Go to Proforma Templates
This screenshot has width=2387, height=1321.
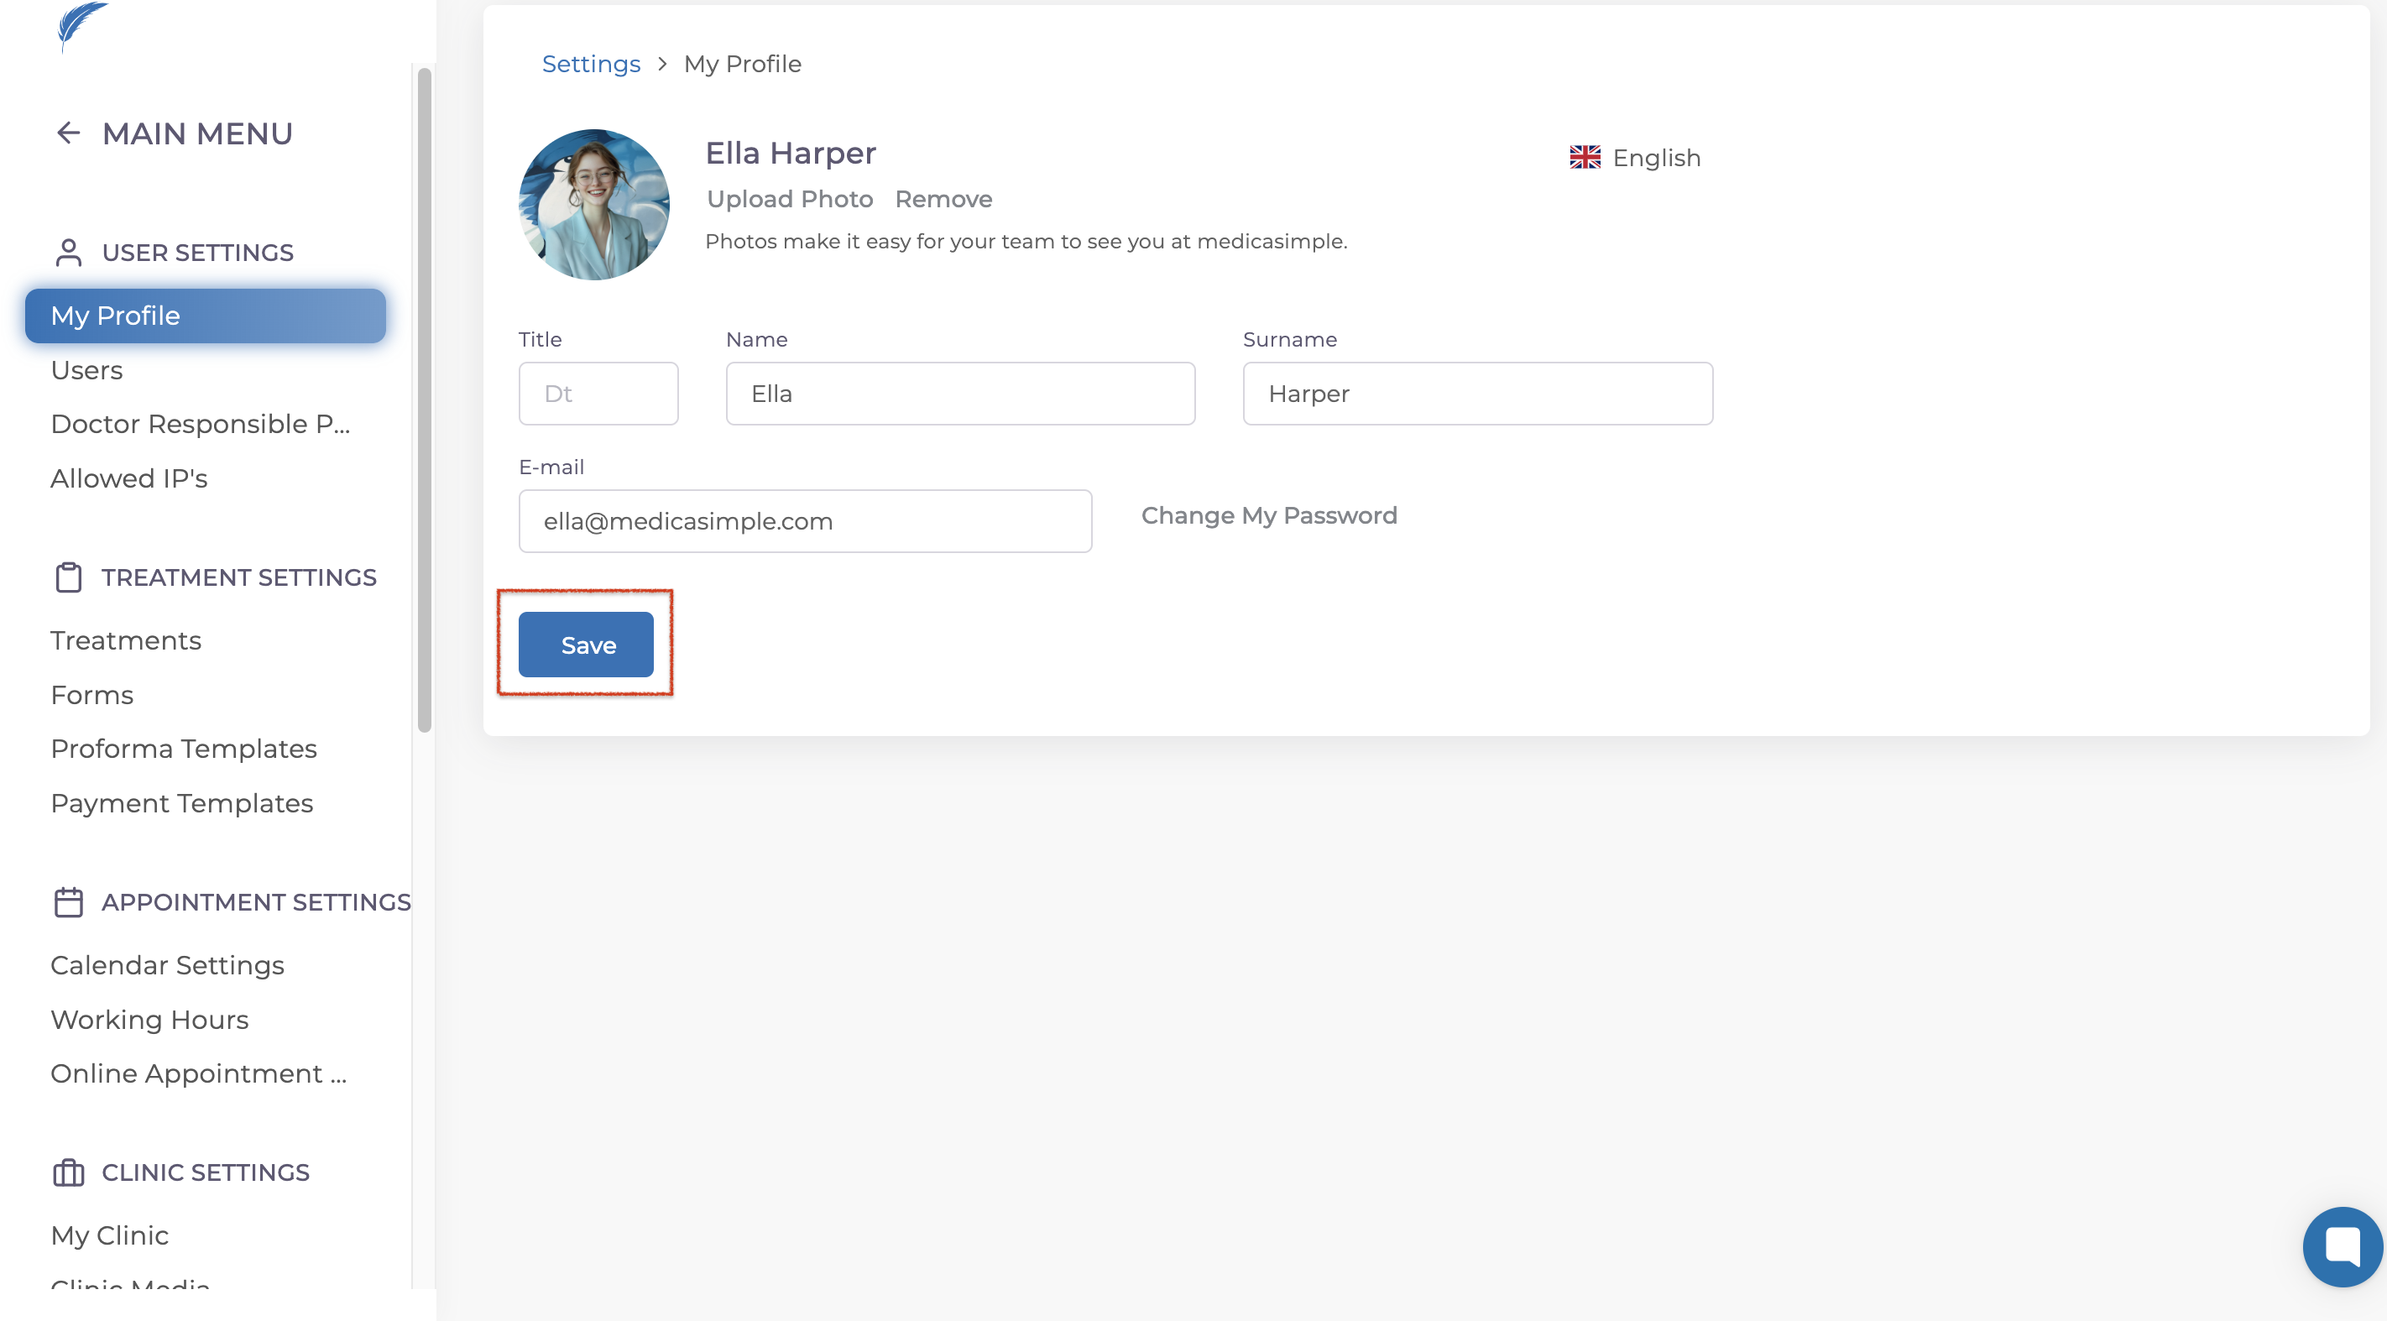184,749
